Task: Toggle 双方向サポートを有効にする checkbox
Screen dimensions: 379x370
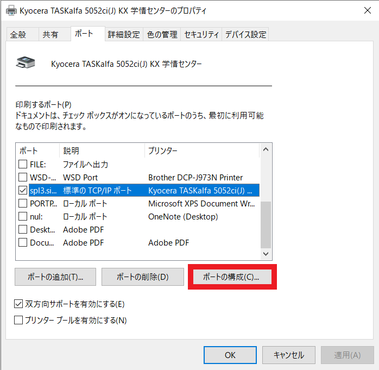Action: pos(18,304)
